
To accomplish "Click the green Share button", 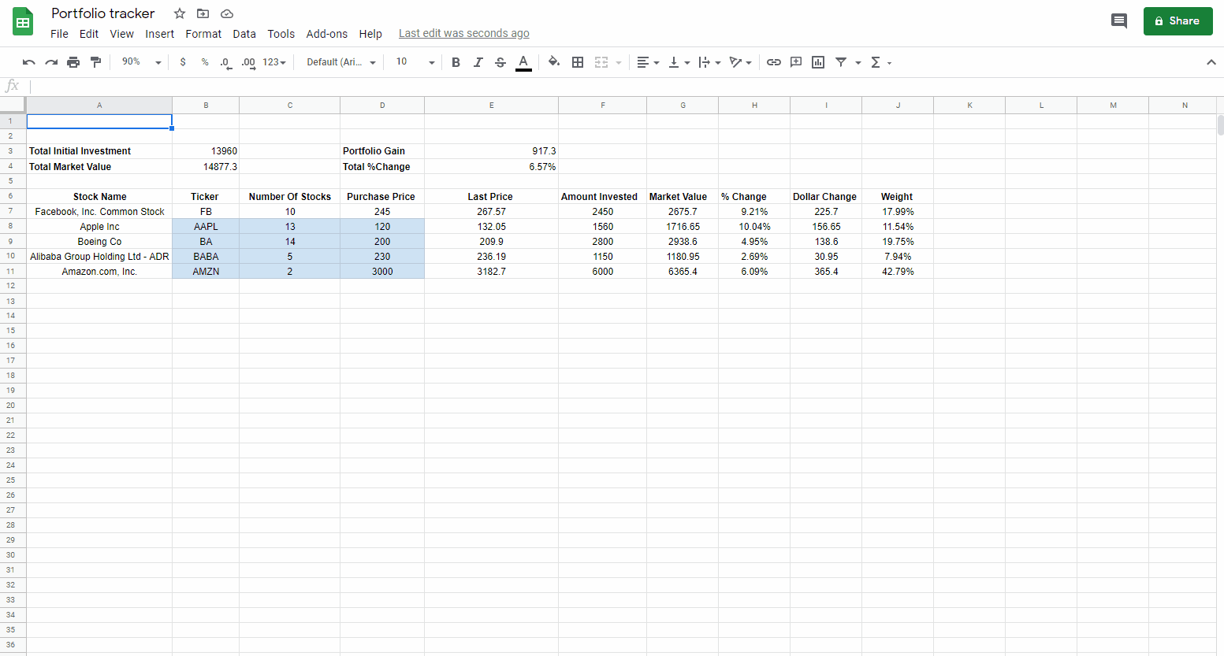I will (1177, 21).
